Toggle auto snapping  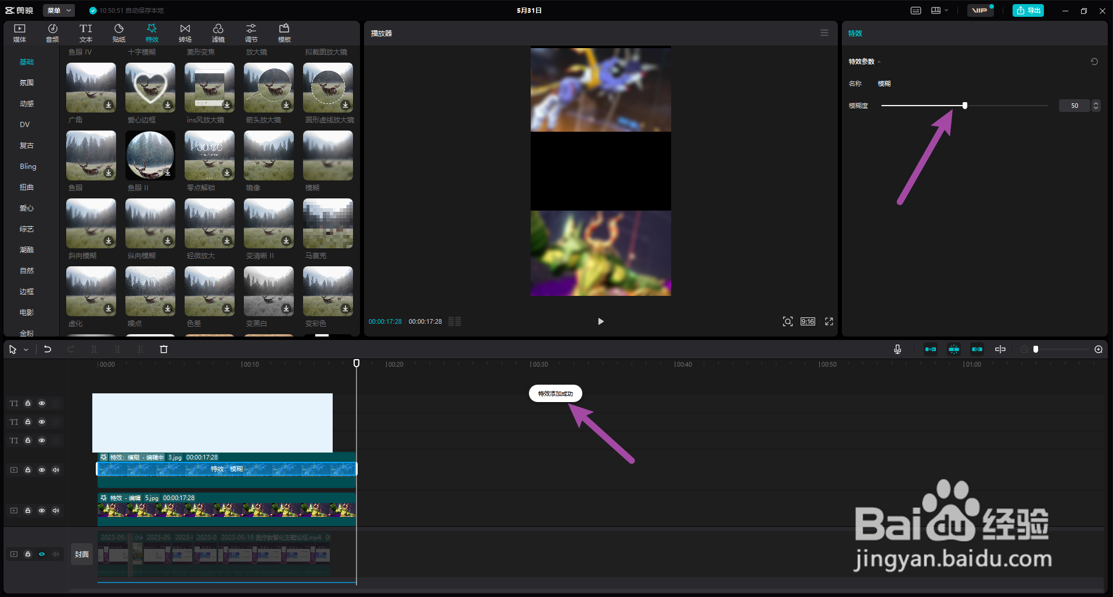coord(954,349)
